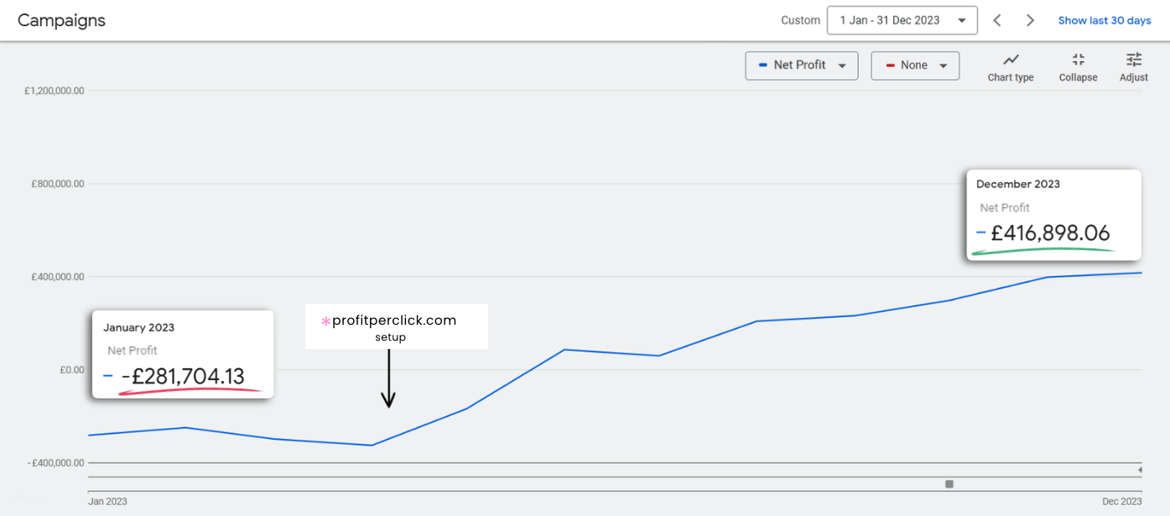
Task: Click the grey square timeline handle below chart
Action: [949, 484]
